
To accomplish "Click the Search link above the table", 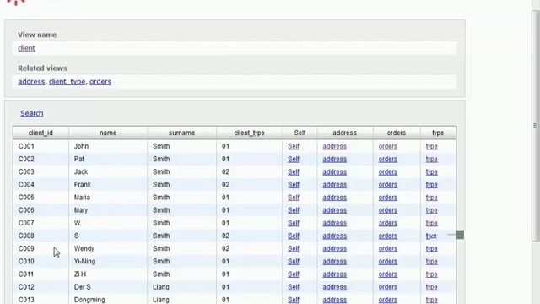I will tap(32, 113).
